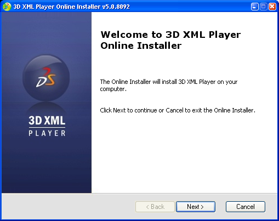Click the underline between 3D XML and PLAYER
Screen dimensions: 279x221
pyautogui.click(x=47, y=127)
